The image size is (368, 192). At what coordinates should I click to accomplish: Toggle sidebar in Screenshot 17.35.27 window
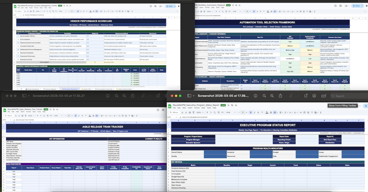[24, 96]
